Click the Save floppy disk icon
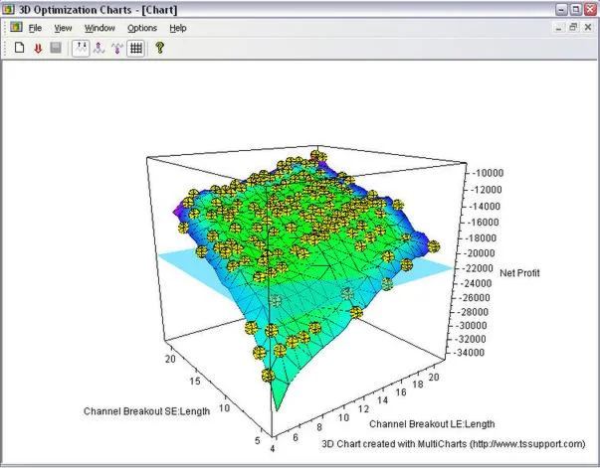600x468 pixels. [55, 48]
